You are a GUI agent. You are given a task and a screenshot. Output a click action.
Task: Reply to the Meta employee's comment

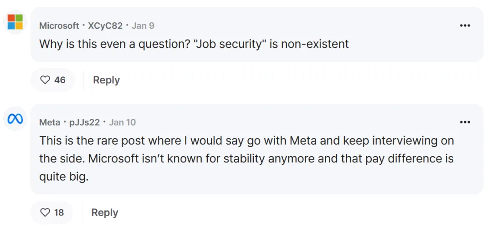coord(105,213)
